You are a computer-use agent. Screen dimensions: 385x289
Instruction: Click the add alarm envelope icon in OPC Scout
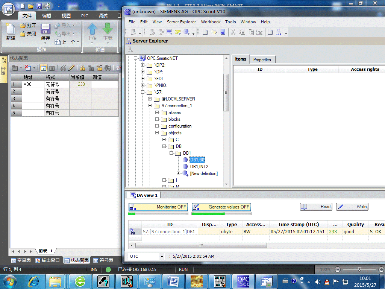coord(178,32)
